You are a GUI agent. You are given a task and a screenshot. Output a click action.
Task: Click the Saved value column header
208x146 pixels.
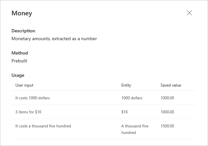pyautogui.click(x=171, y=85)
